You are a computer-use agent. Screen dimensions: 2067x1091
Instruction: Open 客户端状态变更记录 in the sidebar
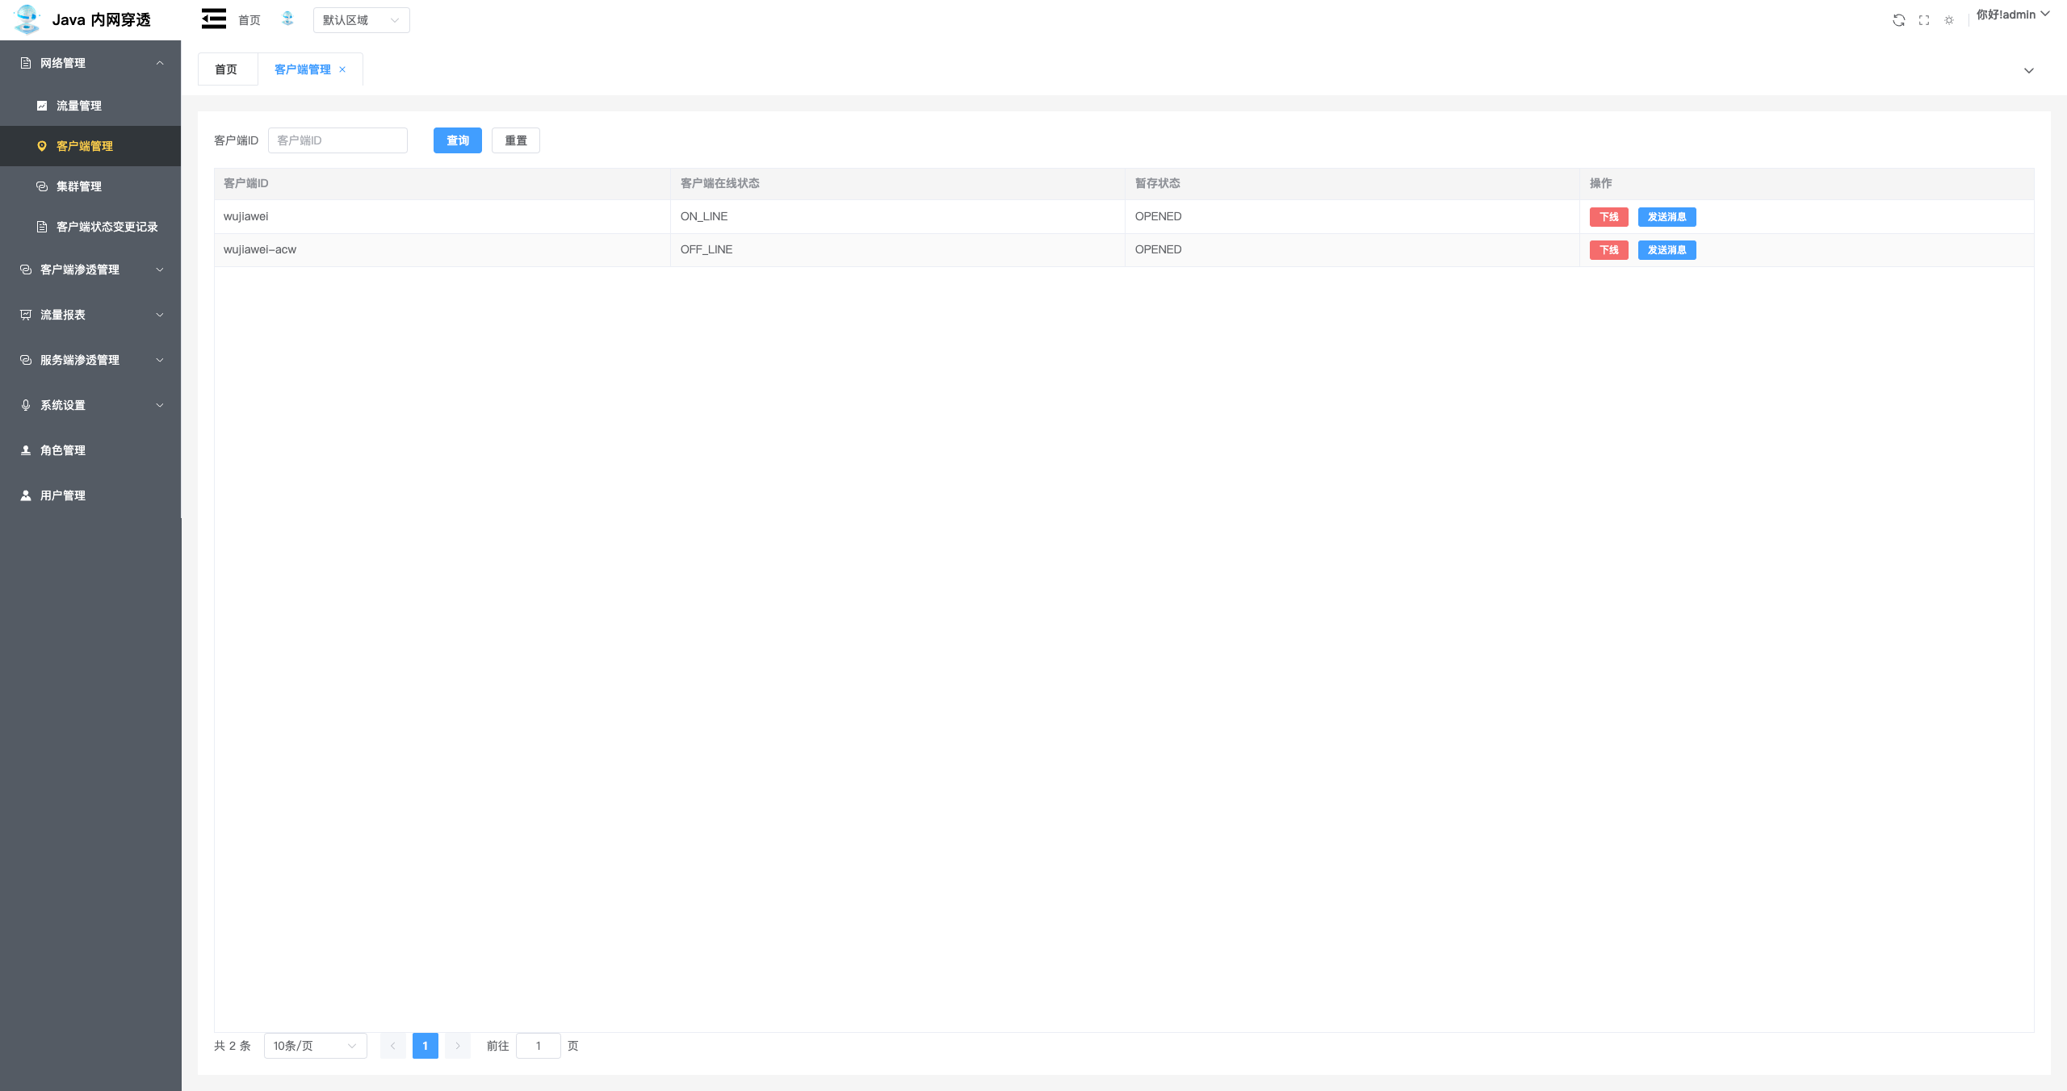tap(107, 227)
